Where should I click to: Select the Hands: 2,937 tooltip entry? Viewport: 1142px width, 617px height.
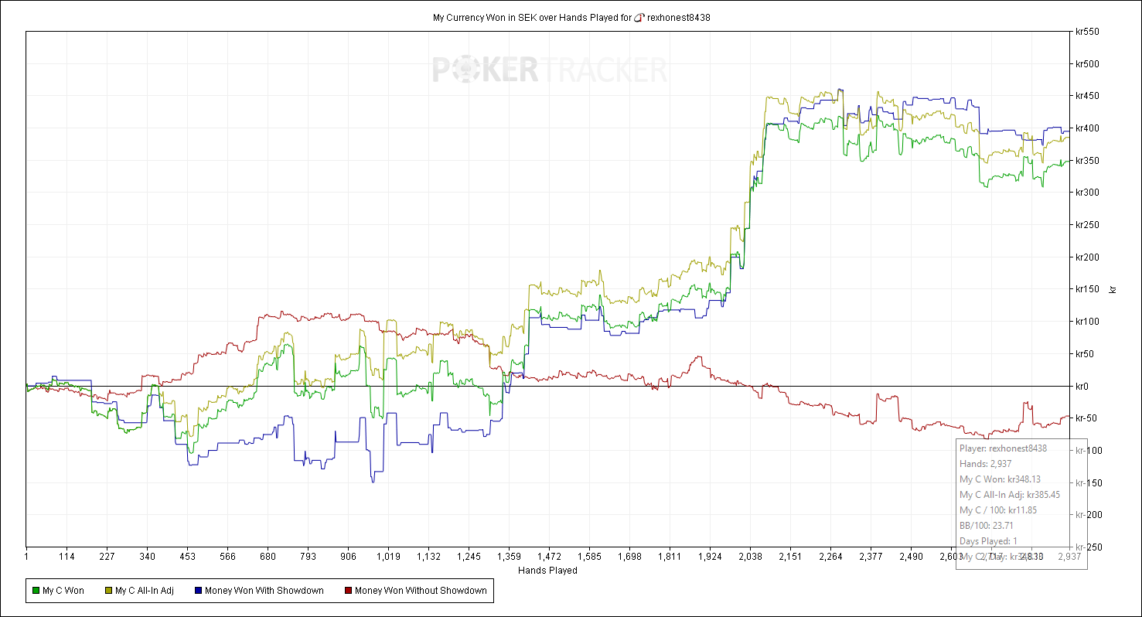(986, 464)
